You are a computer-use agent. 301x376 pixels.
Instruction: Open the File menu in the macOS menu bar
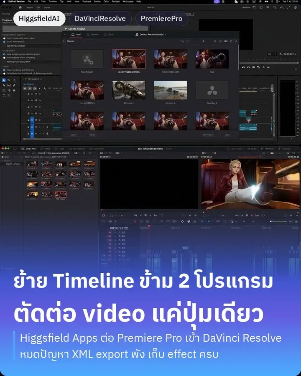[x=30, y=1]
